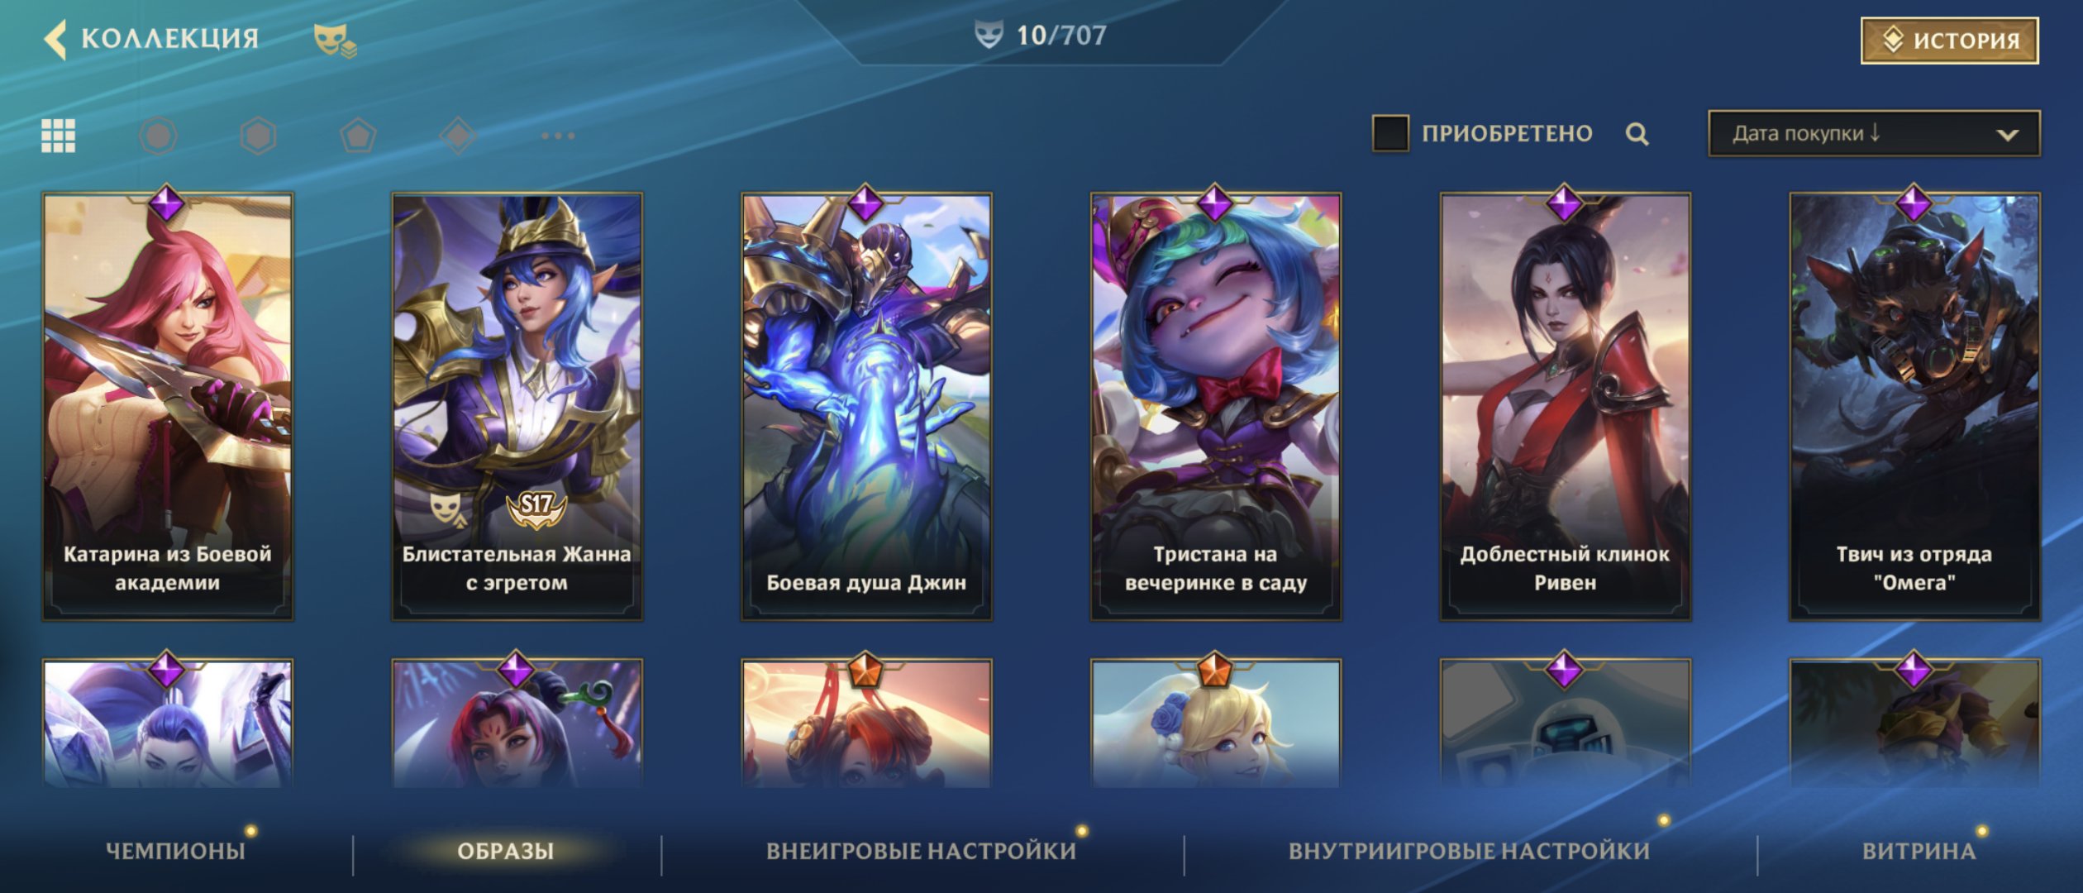The height and width of the screenshot is (893, 2083).
Task: Select the Доблестный клинок Ривен skin card
Action: tap(1565, 407)
